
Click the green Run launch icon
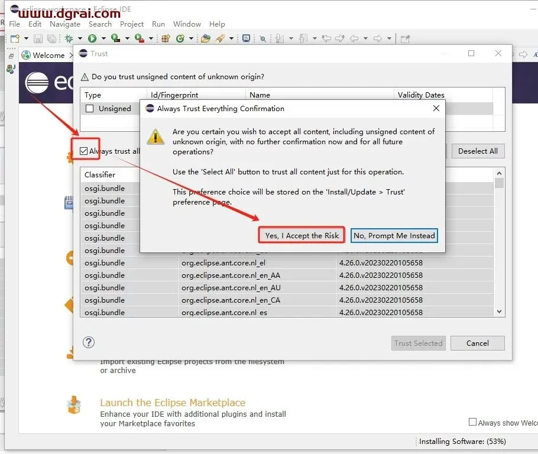coord(92,38)
